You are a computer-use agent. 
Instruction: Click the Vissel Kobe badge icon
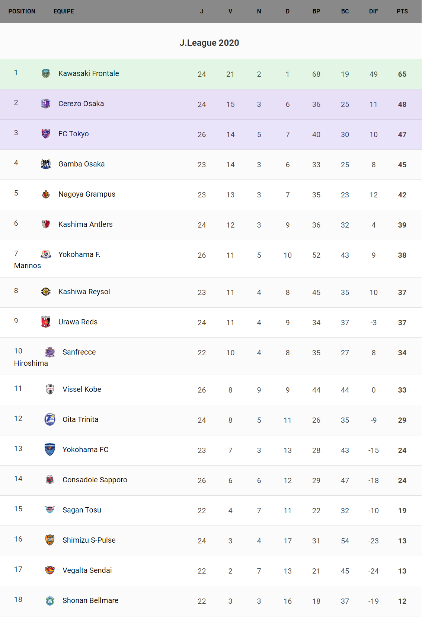(50, 389)
